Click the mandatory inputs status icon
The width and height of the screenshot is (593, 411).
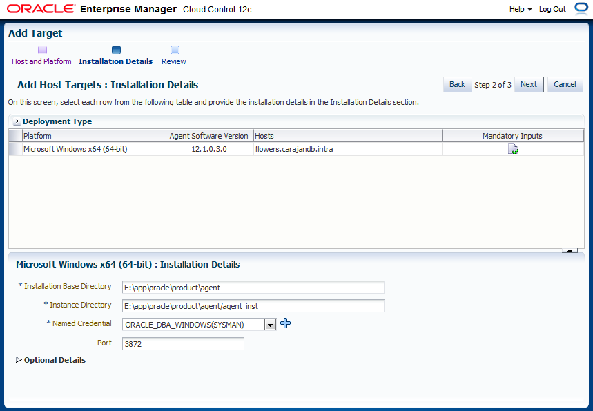[x=513, y=149]
